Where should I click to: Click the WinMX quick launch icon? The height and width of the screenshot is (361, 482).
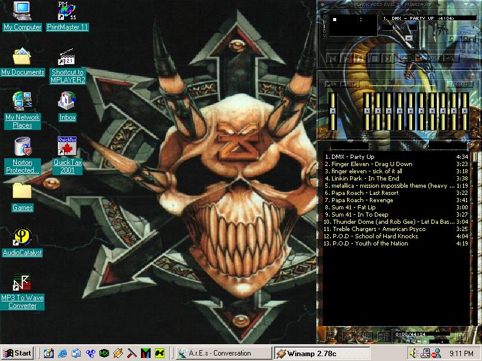click(x=104, y=353)
